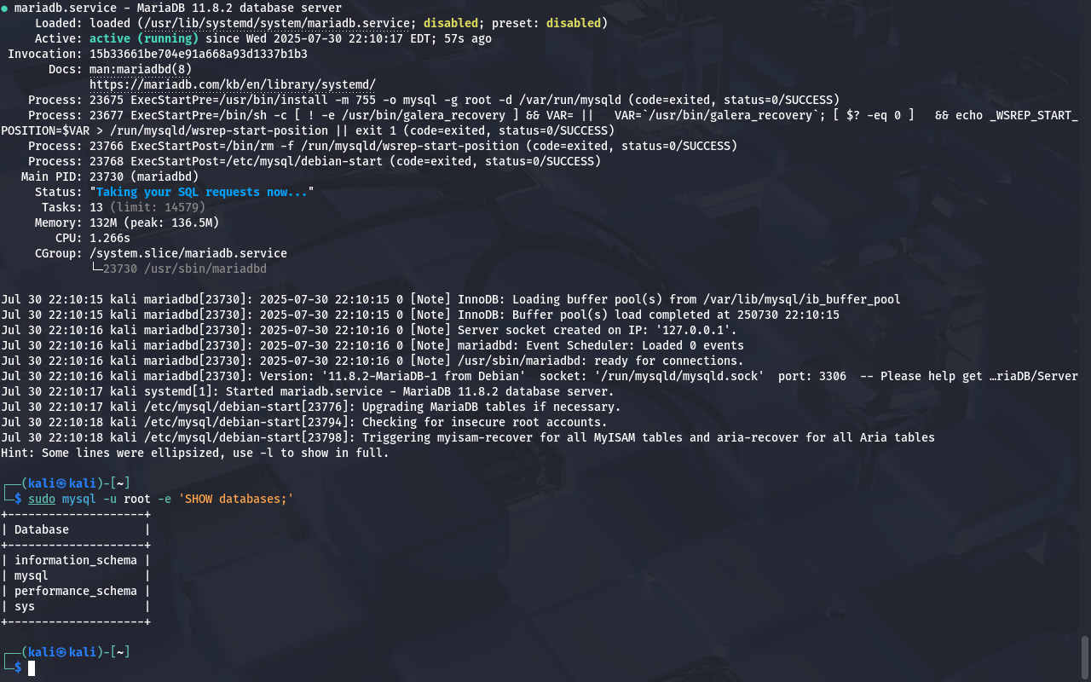Select the 'Server socket created on IP' log line
Viewport: 1091px width, 682px height.
click(x=369, y=330)
